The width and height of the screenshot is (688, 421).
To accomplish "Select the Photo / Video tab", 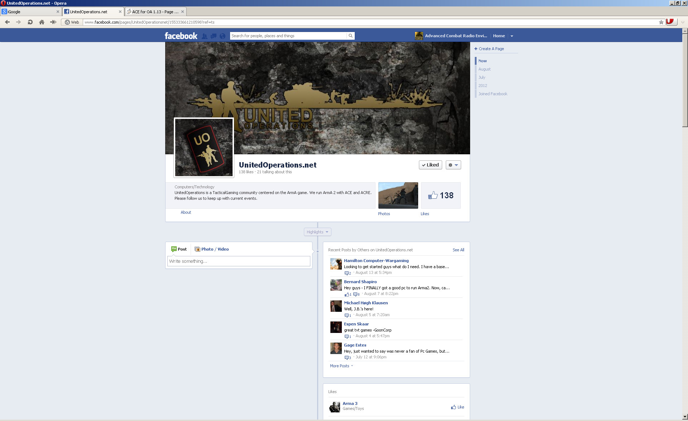I will (211, 249).
